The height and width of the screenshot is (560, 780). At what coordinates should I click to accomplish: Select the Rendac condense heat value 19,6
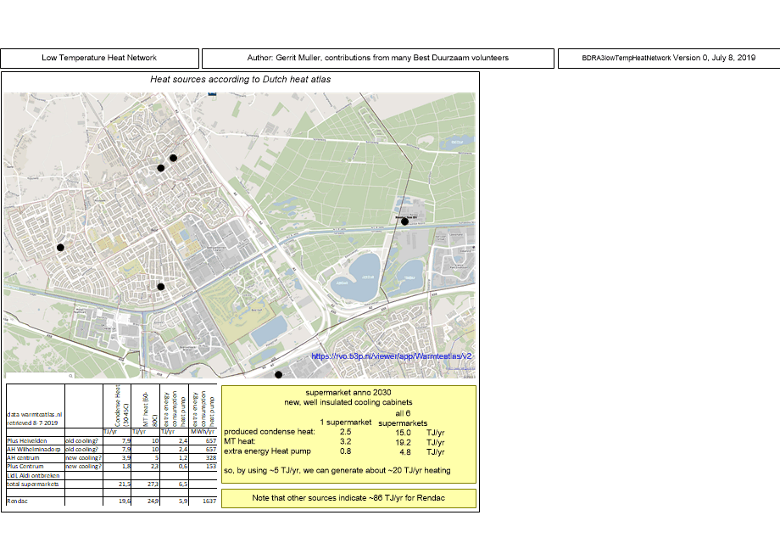(125, 501)
